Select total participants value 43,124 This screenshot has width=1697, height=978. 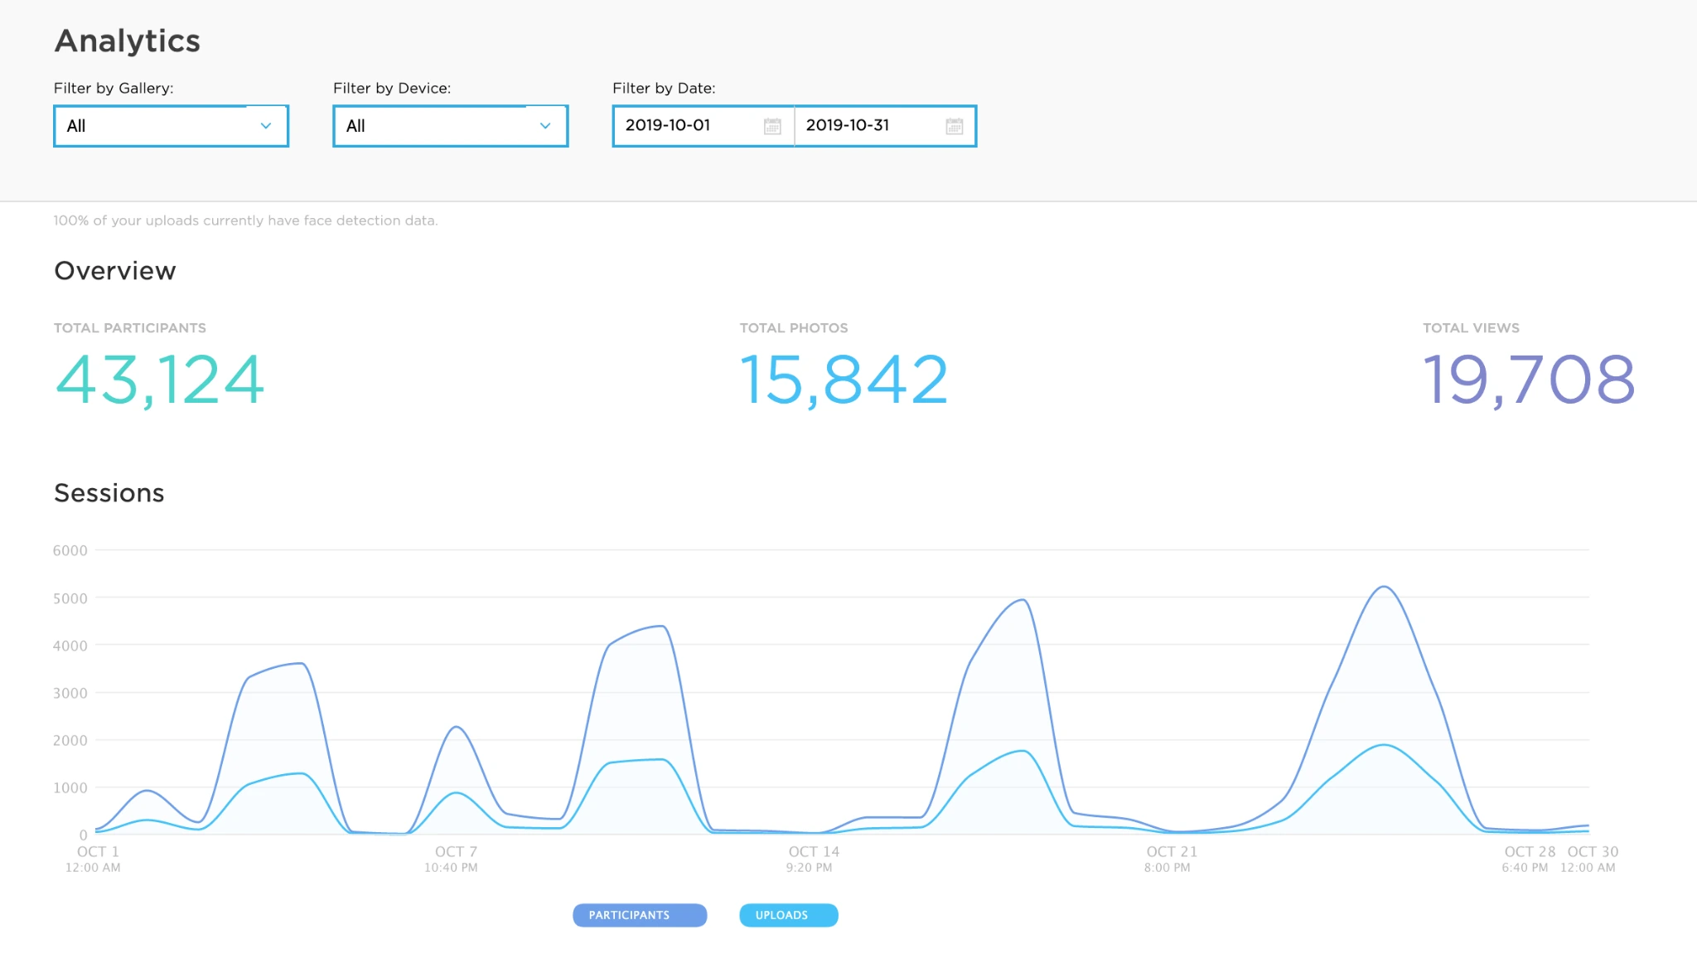coord(159,380)
